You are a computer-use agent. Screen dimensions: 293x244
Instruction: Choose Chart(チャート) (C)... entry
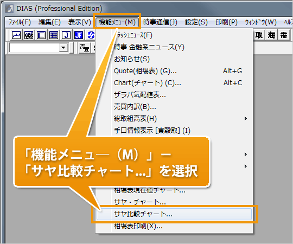click(174, 83)
